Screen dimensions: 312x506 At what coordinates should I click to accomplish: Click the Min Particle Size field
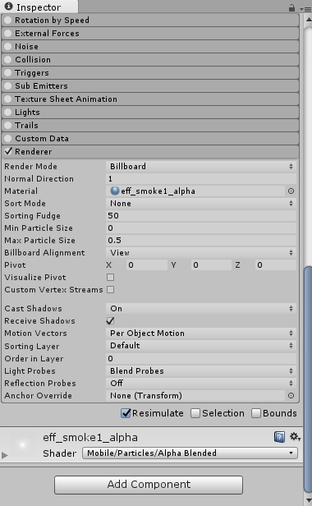click(x=200, y=228)
